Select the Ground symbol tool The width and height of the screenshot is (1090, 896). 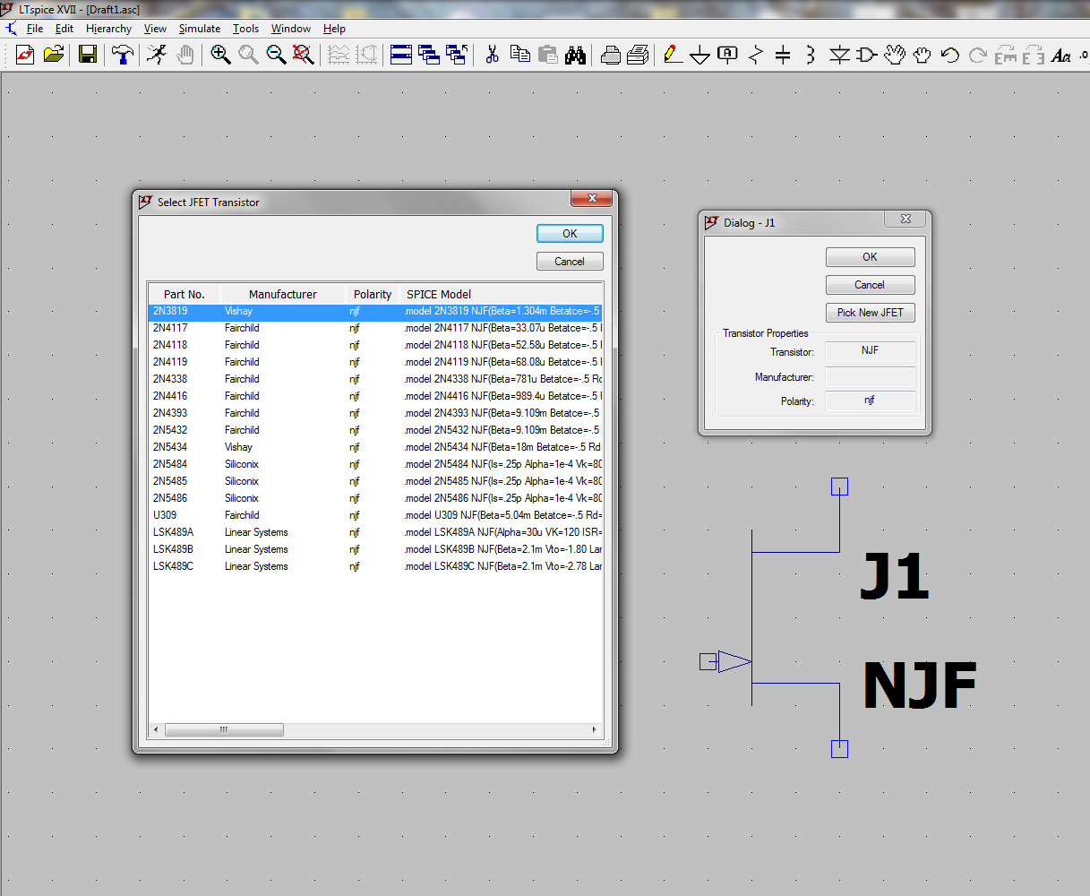[x=700, y=55]
